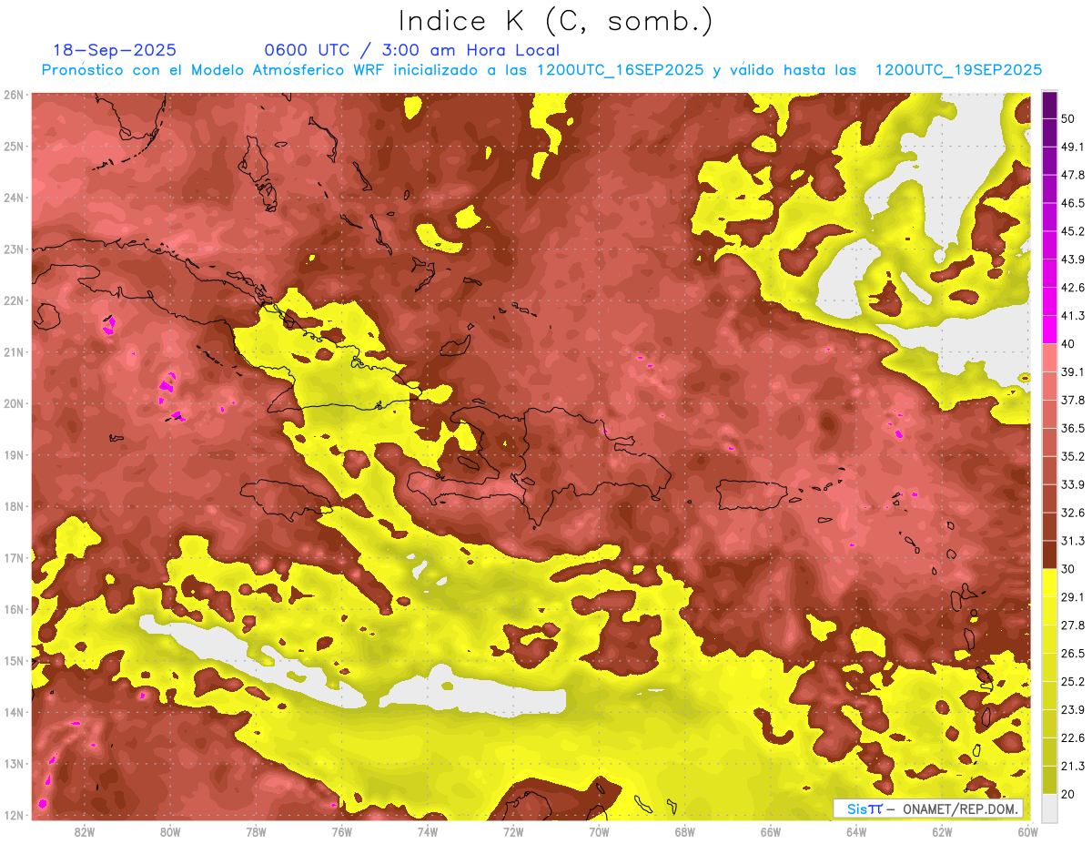The width and height of the screenshot is (1092, 844).
Task: Click the colorbar value "46.5"
Action: pyautogui.click(x=1073, y=202)
